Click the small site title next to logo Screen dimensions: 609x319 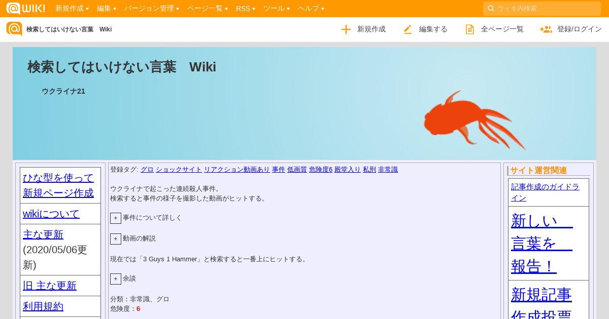(x=69, y=29)
